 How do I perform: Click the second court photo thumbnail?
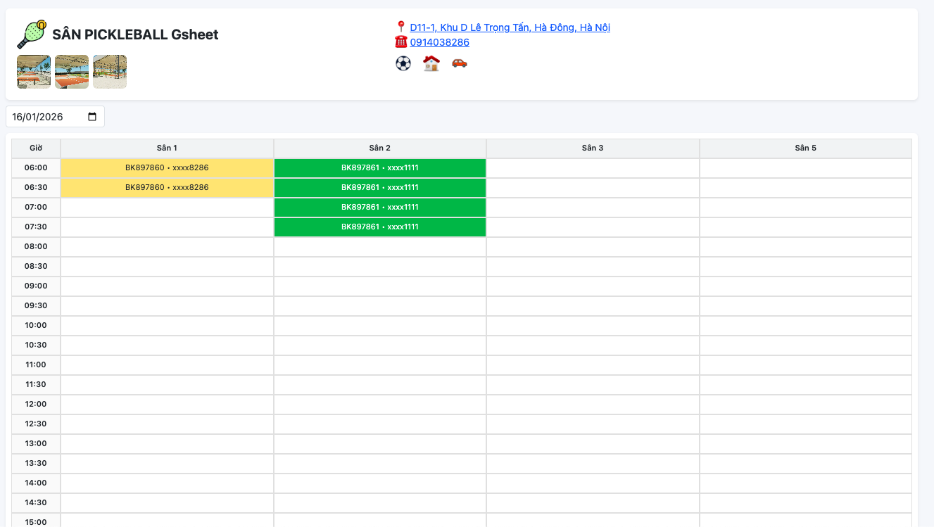coord(71,71)
